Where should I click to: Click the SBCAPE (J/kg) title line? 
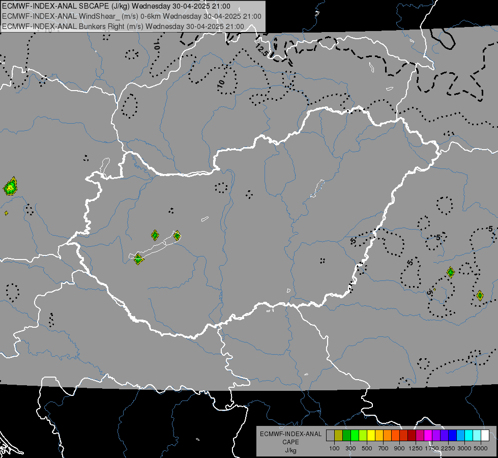(116, 6)
